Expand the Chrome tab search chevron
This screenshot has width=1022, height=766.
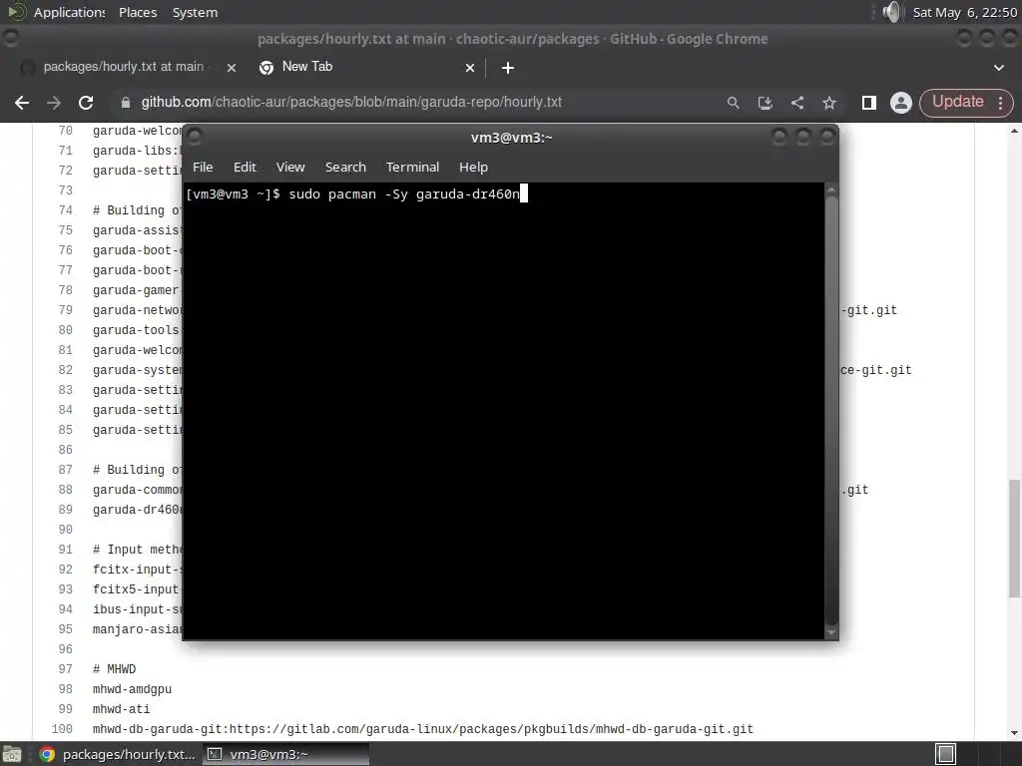tap(998, 68)
